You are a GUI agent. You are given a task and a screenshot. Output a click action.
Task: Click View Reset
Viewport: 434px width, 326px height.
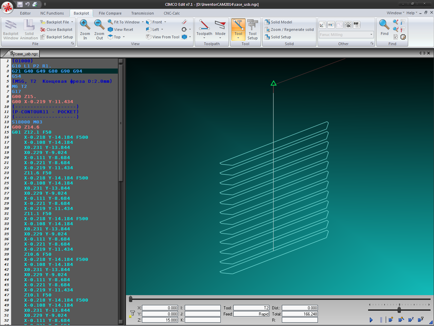point(121,30)
